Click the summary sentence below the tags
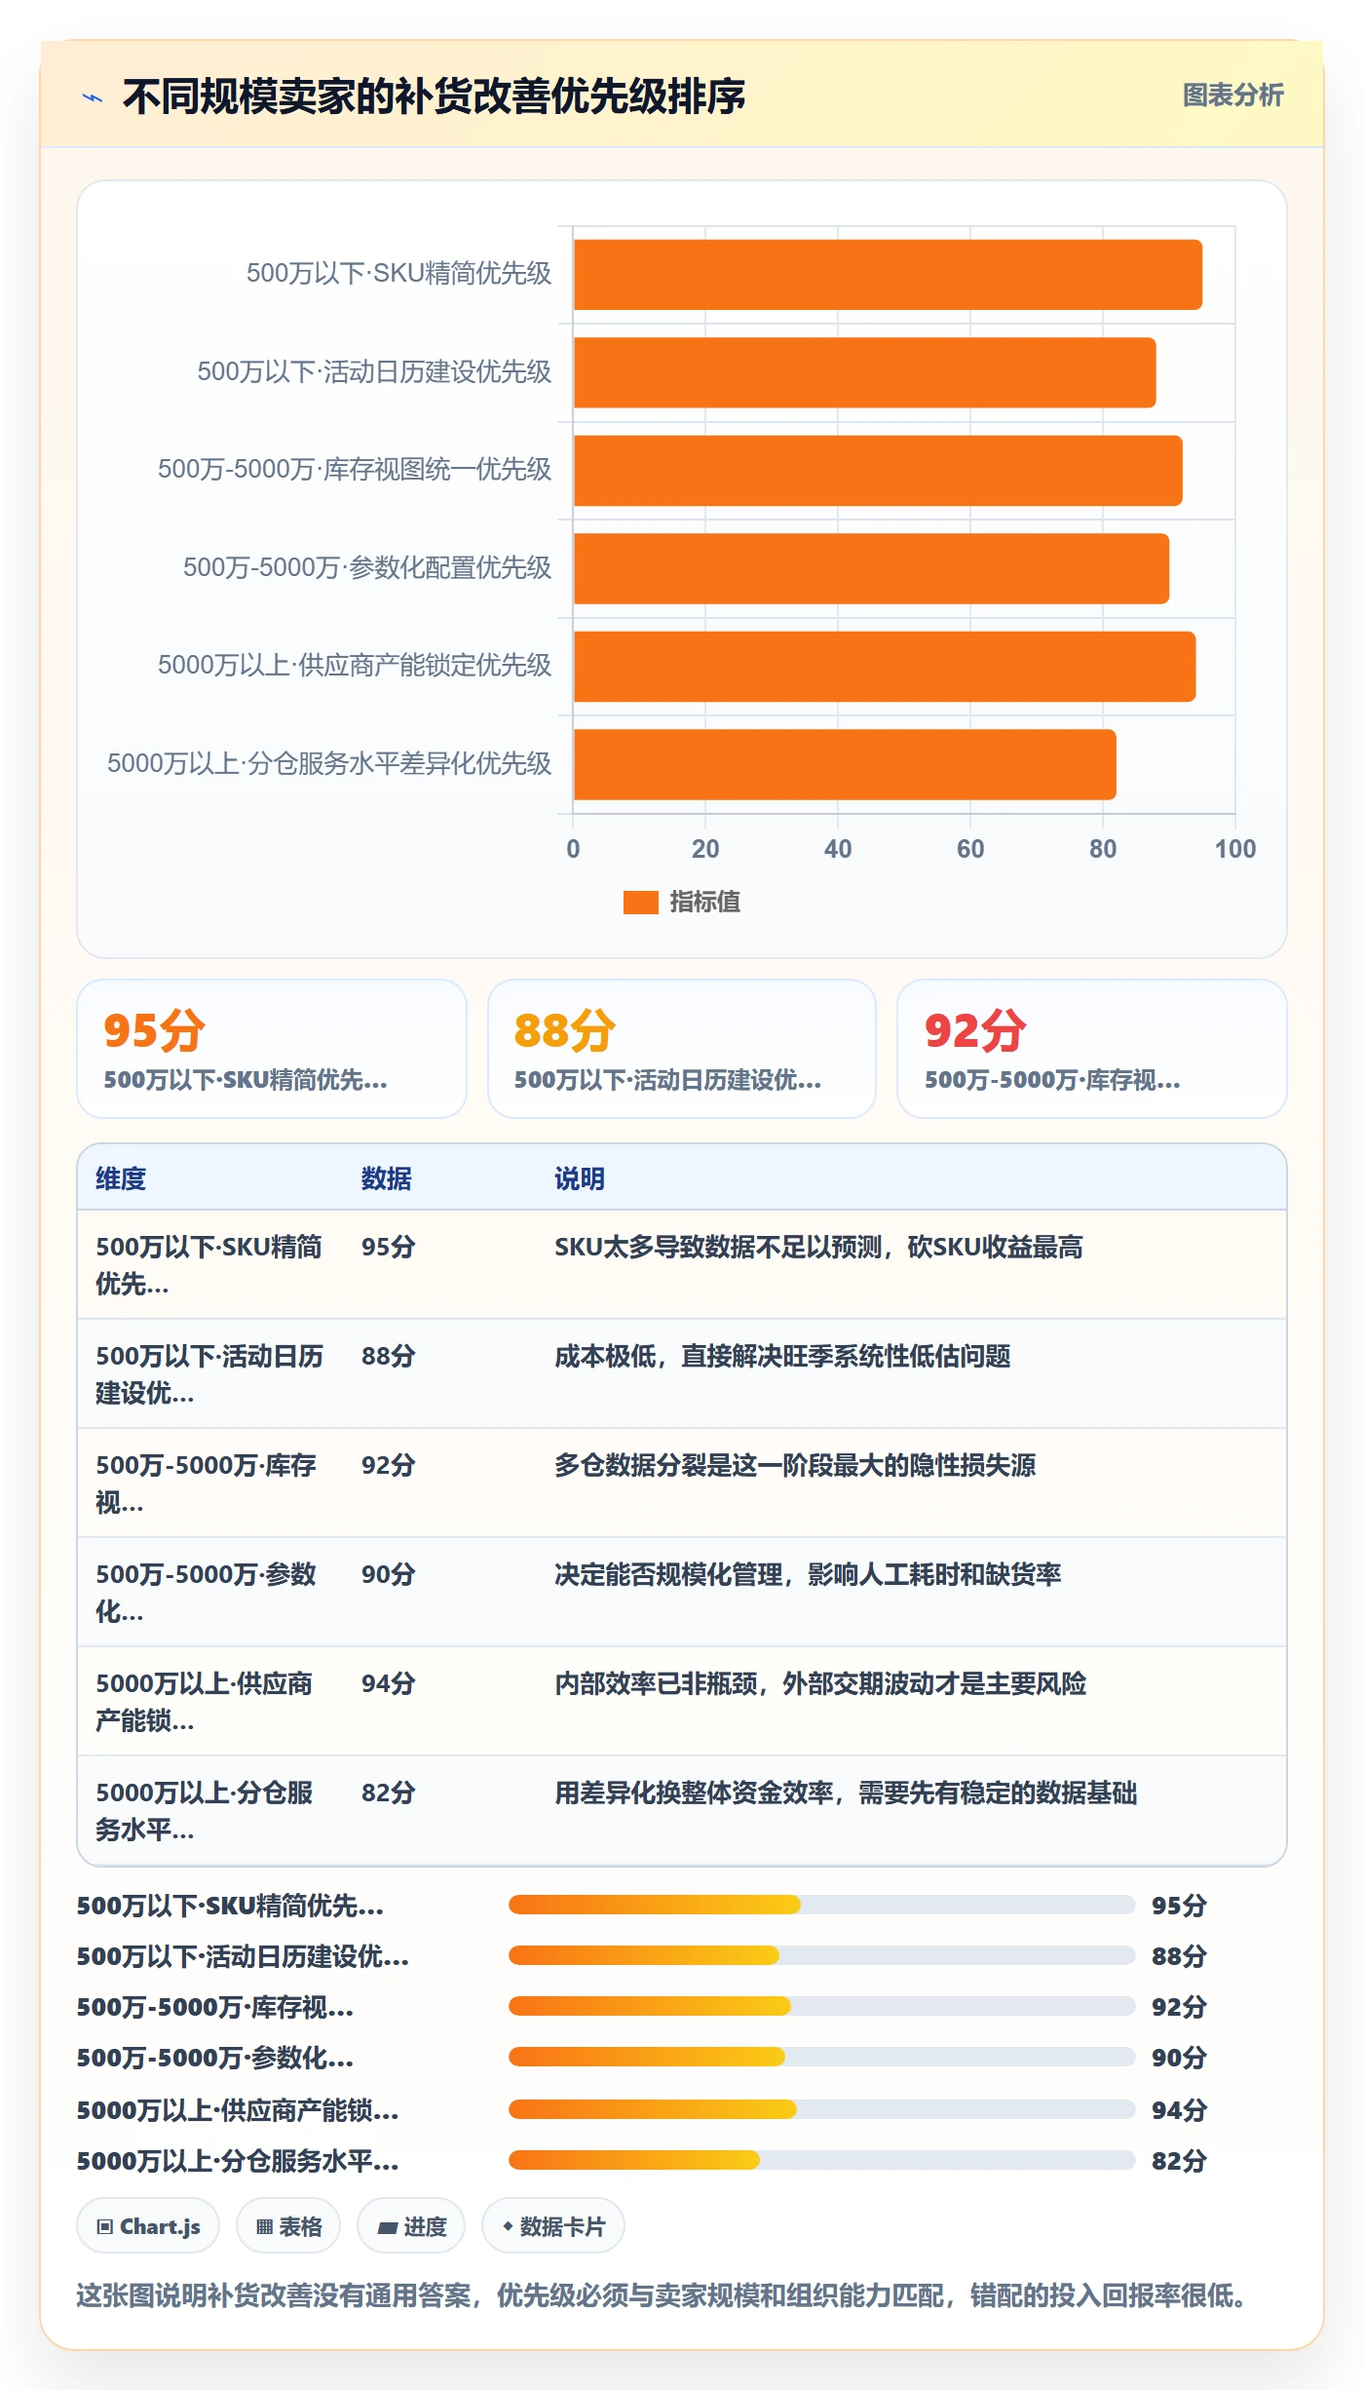Screen dimensions: 1364x2390 click(664, 2295)
